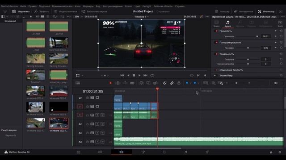
Task: Open inspector three-dot options menu
Action: click(282, 16)
